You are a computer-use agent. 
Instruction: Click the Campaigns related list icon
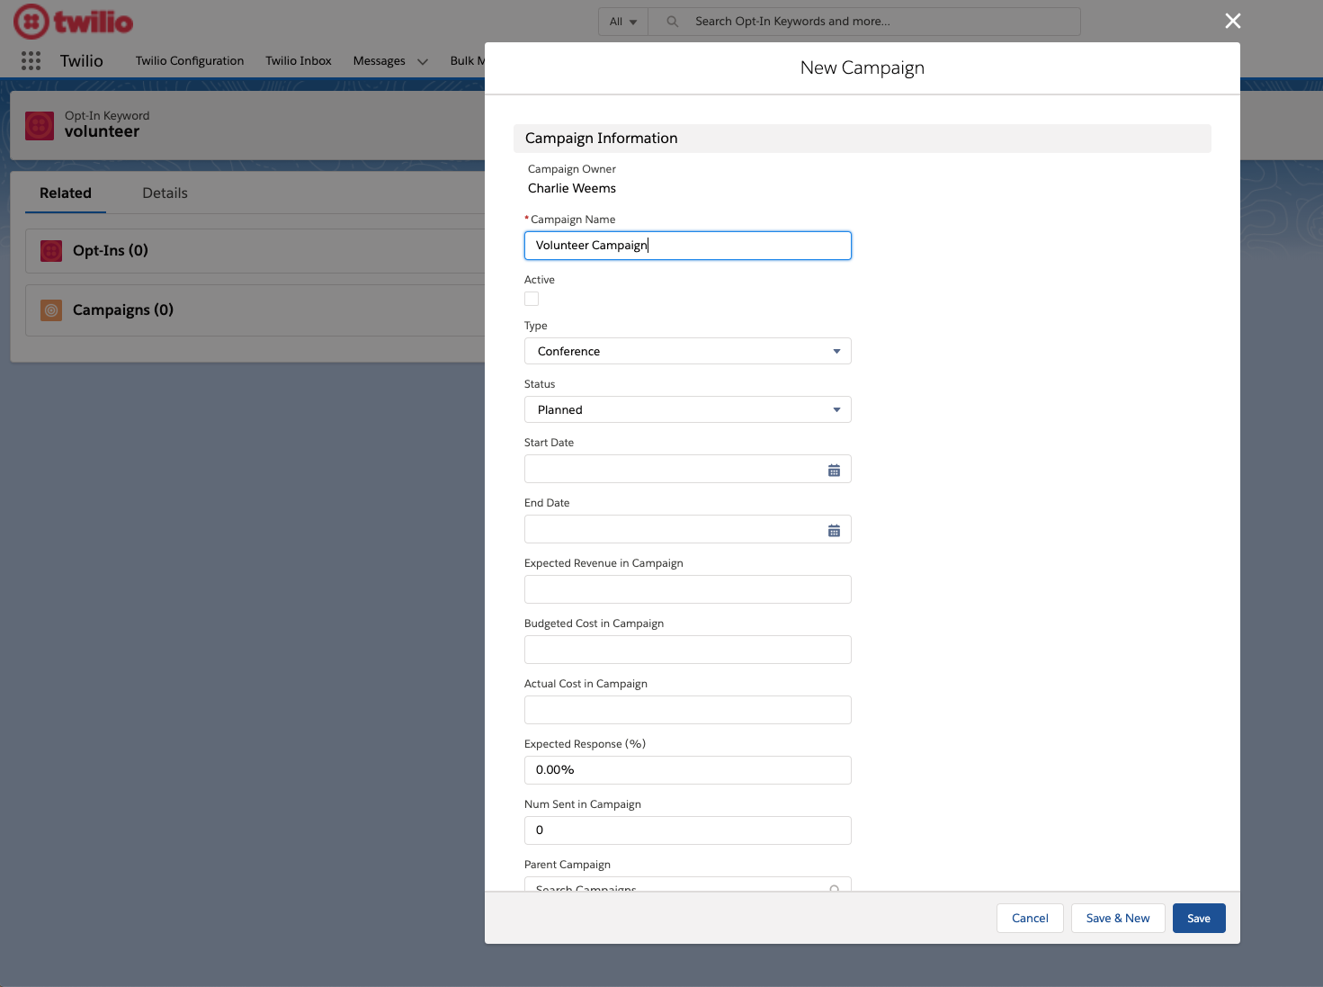(x=51, y=310)
